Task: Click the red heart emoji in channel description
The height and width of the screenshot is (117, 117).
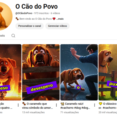Action: [54, 19]
